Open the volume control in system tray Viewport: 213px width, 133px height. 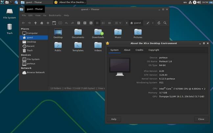[x=199, y=2]
